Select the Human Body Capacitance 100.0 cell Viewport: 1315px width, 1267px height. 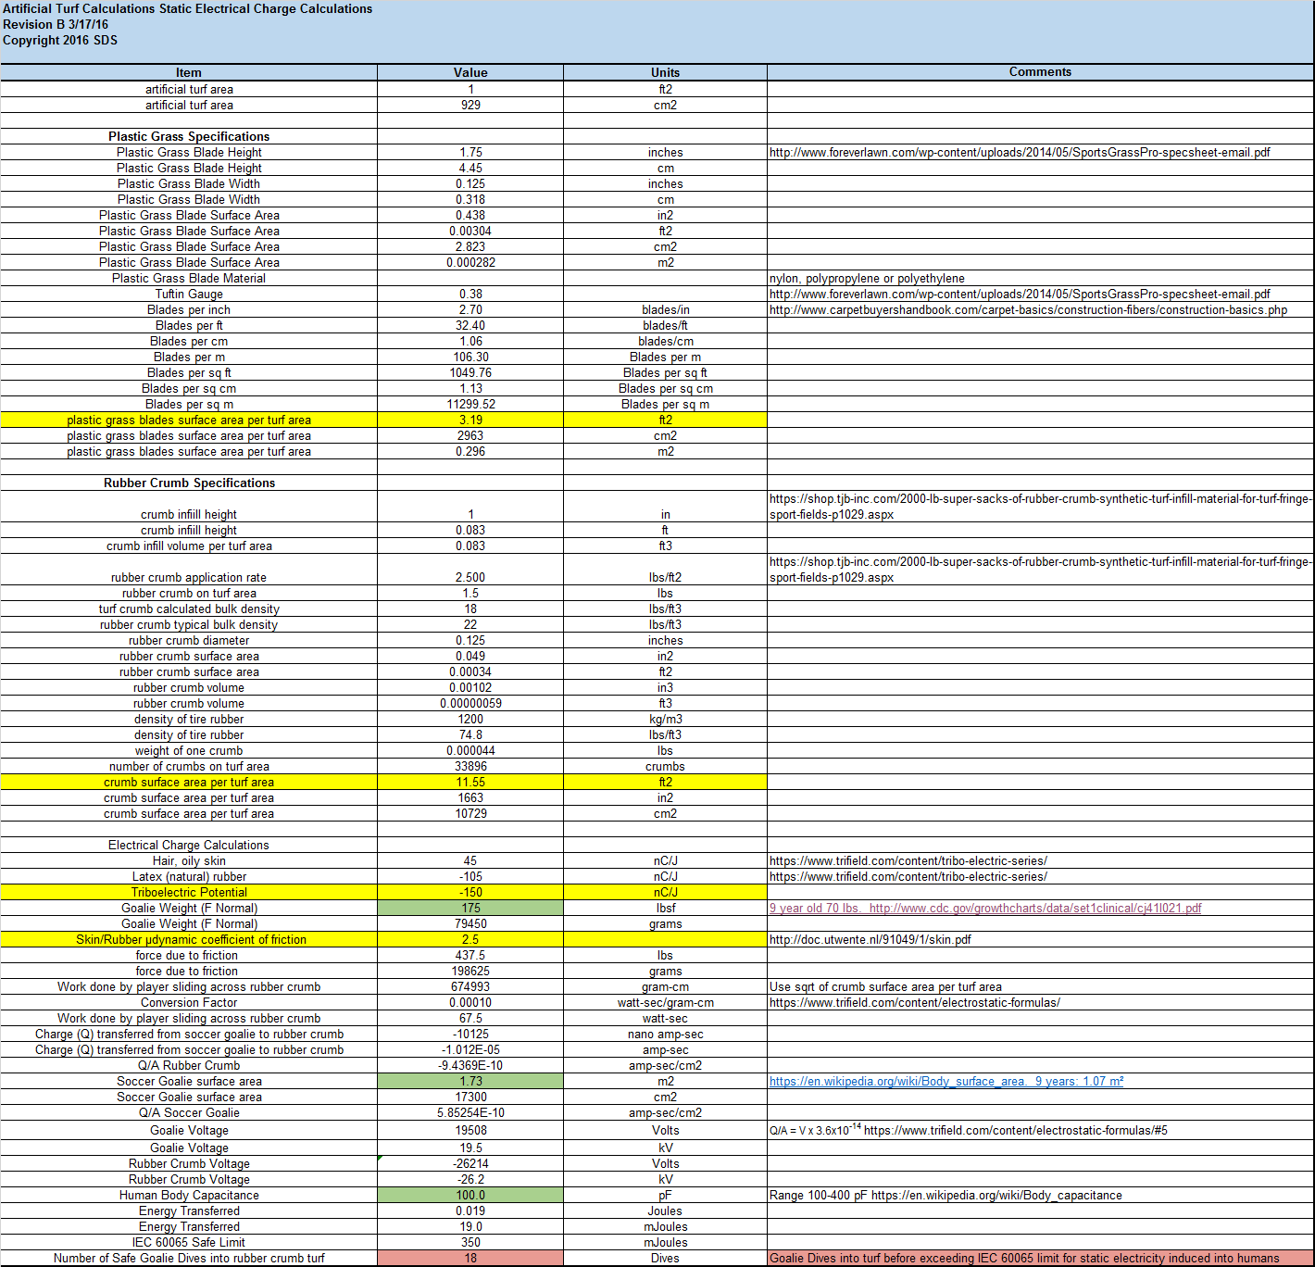pyautogui.click(x=470, y=1195)
